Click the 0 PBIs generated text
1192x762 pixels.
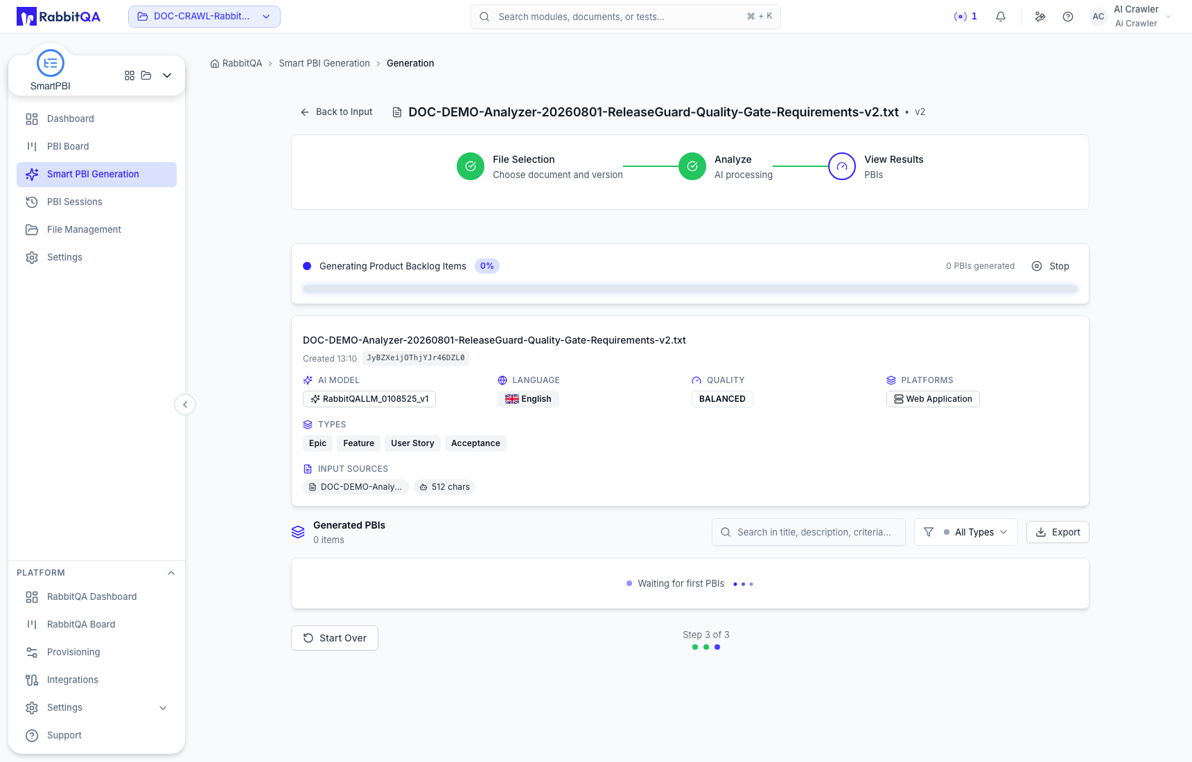pyautogui.click(x=980, y=266)
